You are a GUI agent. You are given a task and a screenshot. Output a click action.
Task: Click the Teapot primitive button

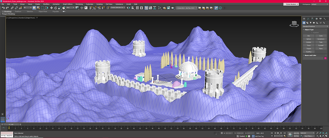click(x=309, y=48)
